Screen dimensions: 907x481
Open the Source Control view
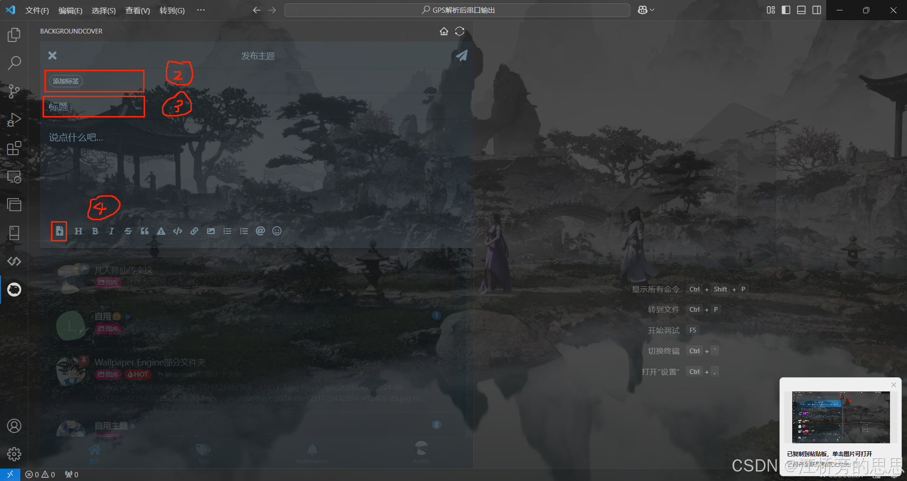coord(14,91)
